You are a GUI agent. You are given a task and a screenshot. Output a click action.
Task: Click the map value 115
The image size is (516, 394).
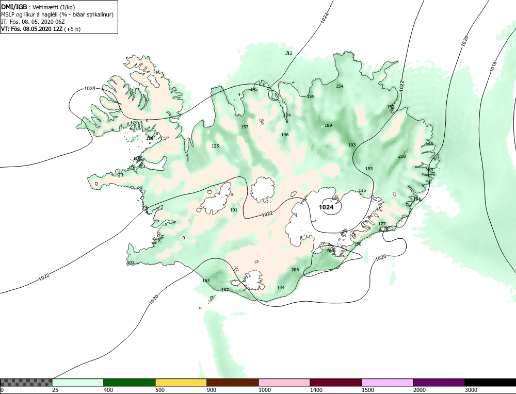click(x=362, y=190)
